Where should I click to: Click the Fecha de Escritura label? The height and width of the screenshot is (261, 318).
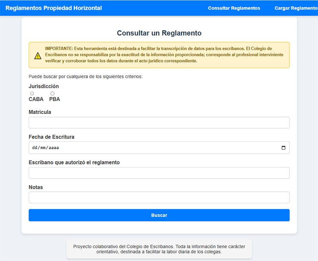pyautogui.click(x=52, y=137)
